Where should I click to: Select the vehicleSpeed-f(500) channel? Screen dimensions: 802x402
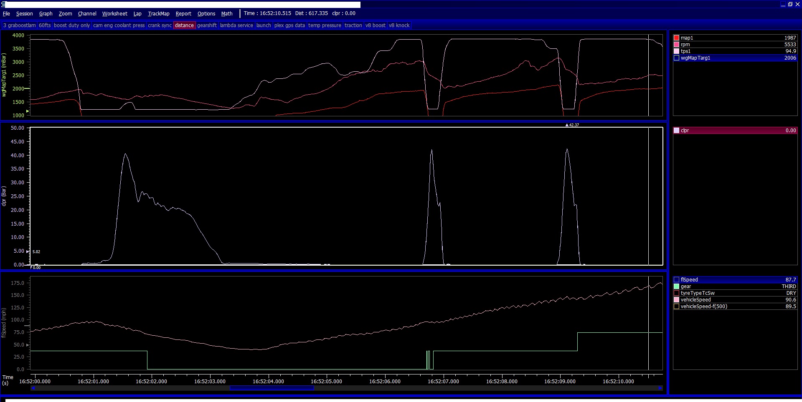tap(735, 307)
